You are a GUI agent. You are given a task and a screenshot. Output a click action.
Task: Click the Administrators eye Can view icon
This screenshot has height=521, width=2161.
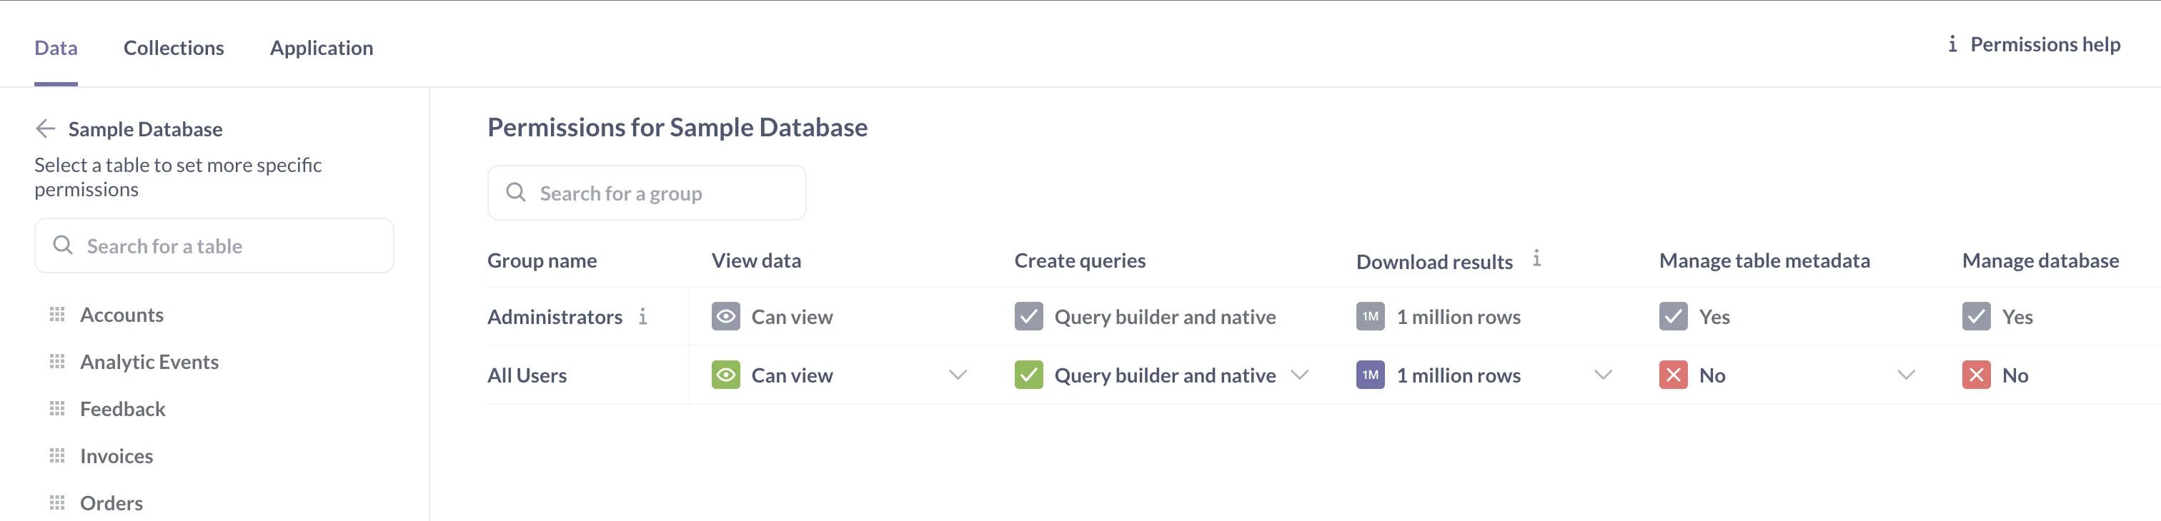[725, 315]
